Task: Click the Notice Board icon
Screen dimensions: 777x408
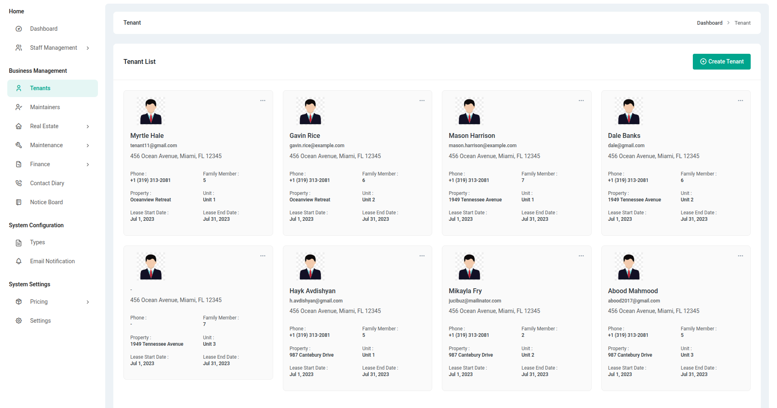Action: click(19, 202)
